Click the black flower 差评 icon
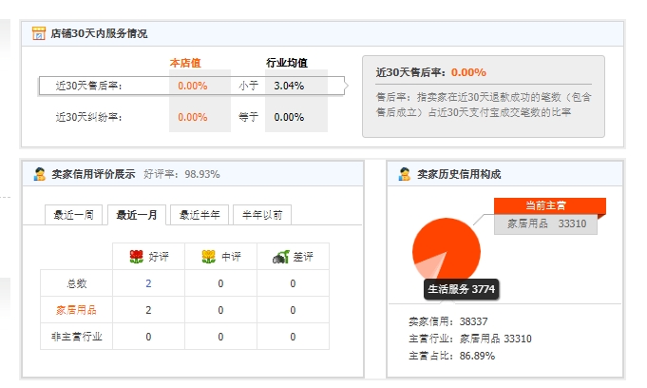The image size is (647, 388). pyautogui.click(x=280, y=257)
